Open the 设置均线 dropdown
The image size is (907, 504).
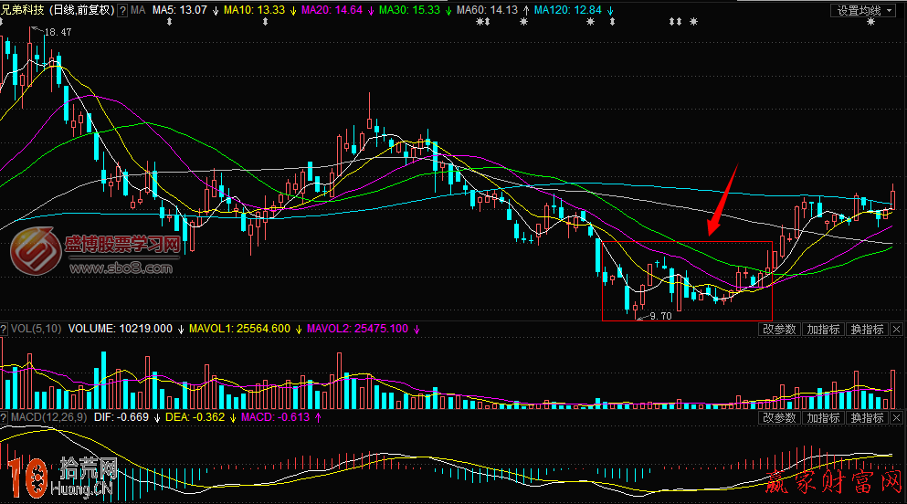[865, 10]
